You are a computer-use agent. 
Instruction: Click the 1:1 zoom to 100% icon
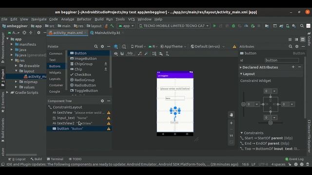click(x=231, y=136)
